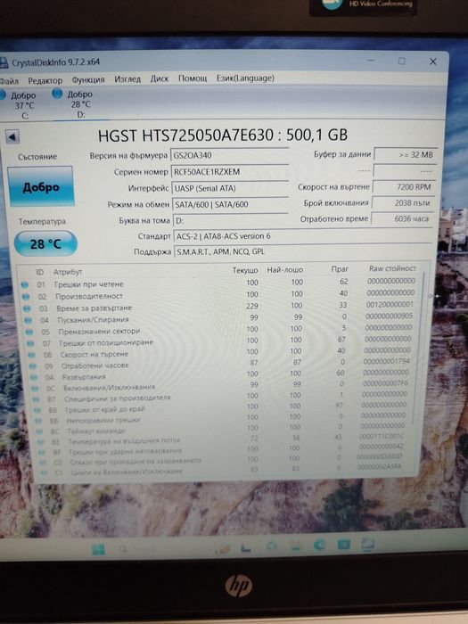
Task: Click the buffer size value >= 32 MB
Action: coord(405,155)
